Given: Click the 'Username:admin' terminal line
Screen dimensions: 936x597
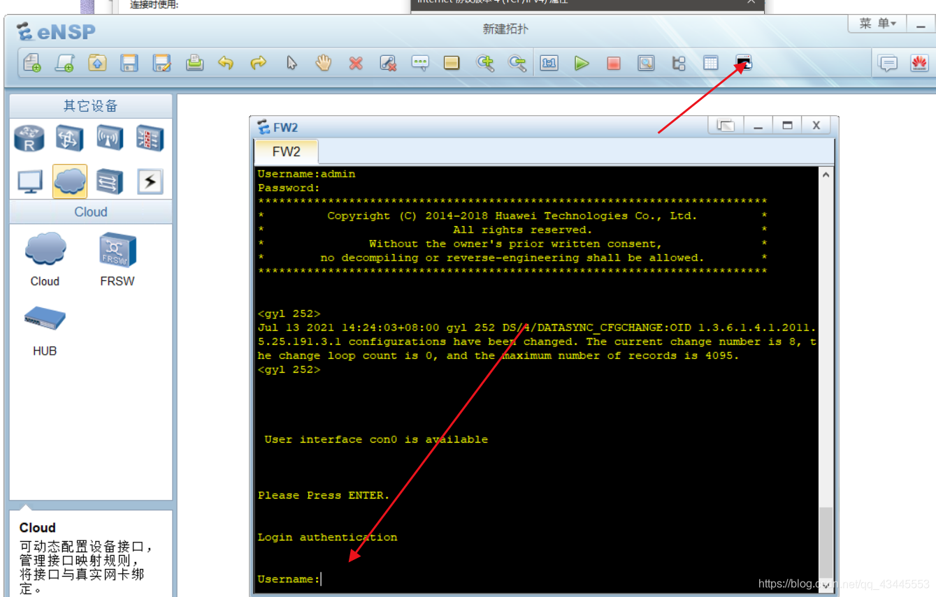Looking at the screenshot, I should click(306, 174).
